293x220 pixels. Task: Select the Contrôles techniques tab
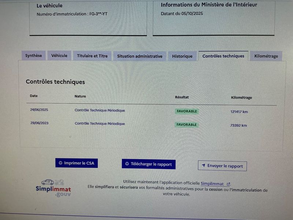pos(223,56)
